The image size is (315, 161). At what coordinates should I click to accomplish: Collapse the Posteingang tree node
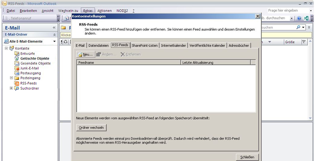[11, 78]
